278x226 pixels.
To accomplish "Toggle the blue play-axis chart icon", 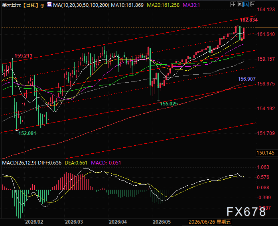I will point(246,4).
